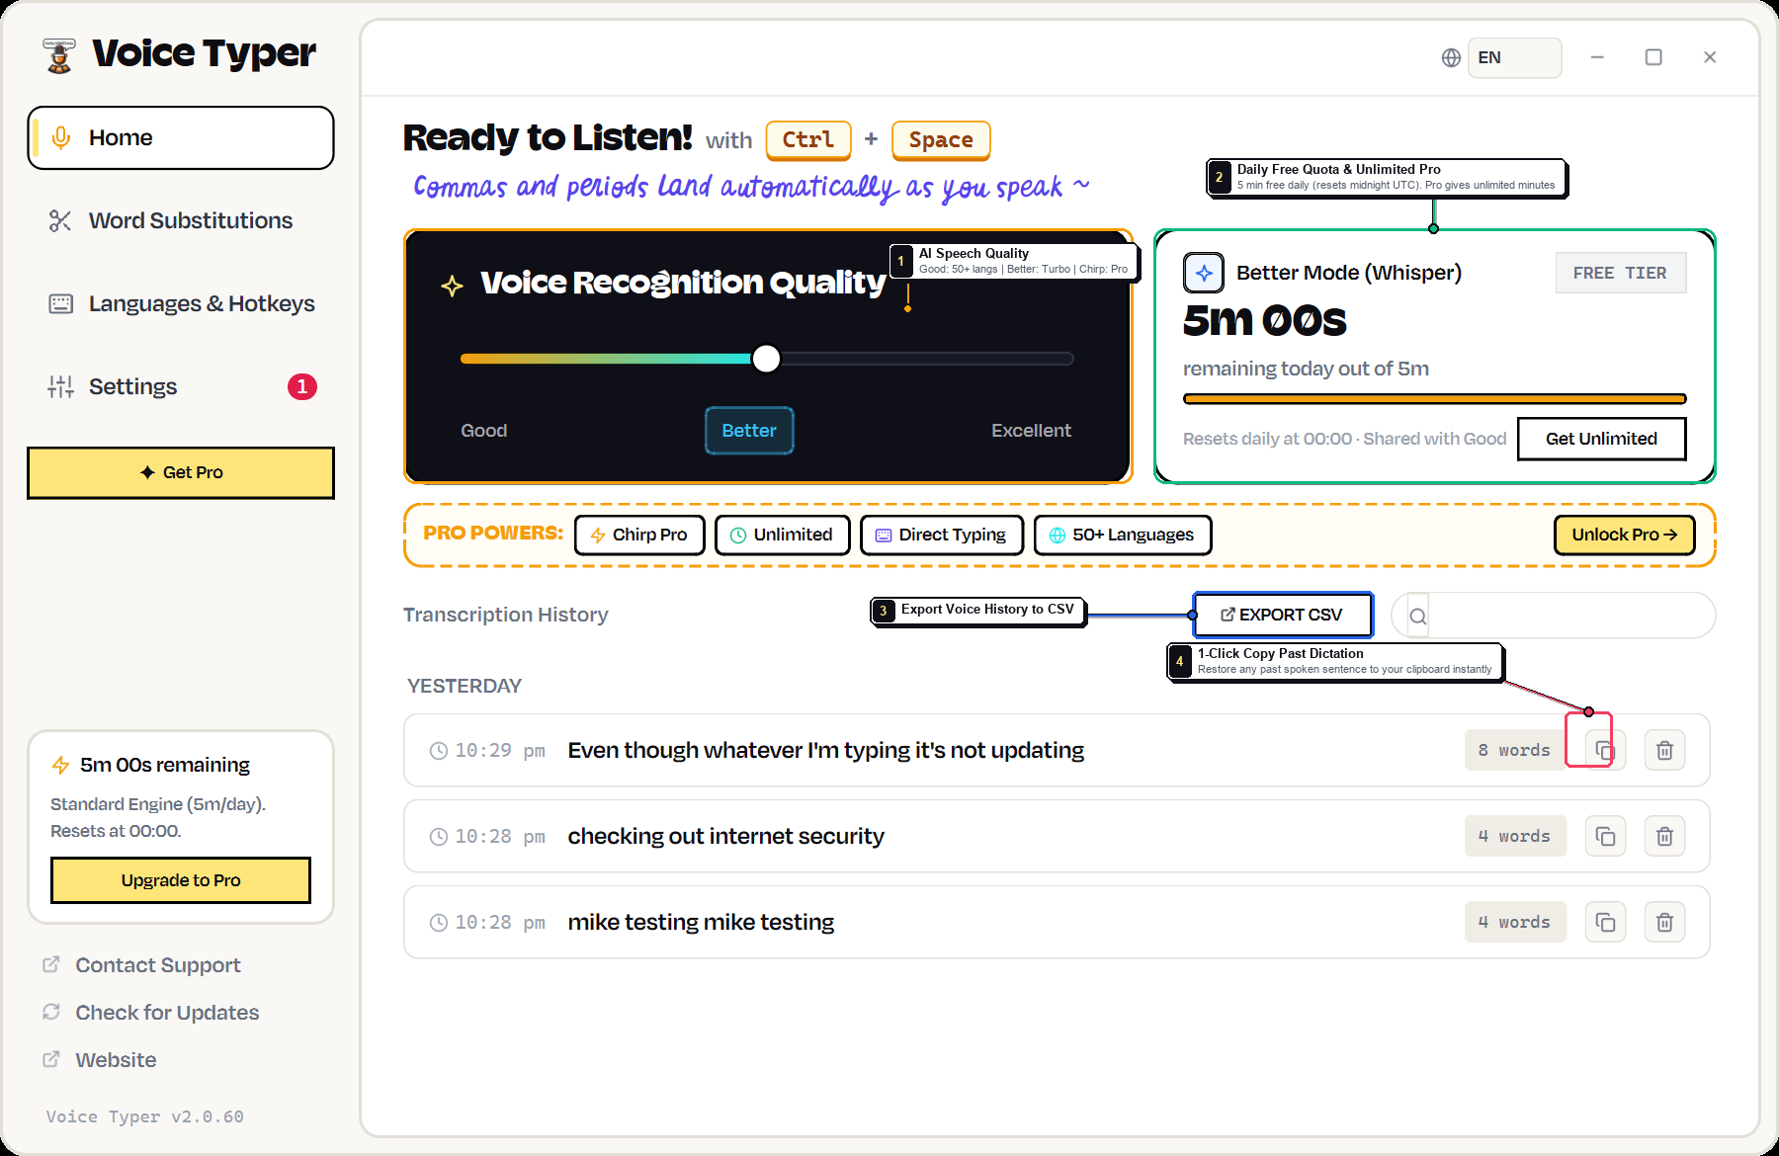1779x1156 pixels.
Task: Click the Better Mode sparkle icon
Action: pos(1204,273)
